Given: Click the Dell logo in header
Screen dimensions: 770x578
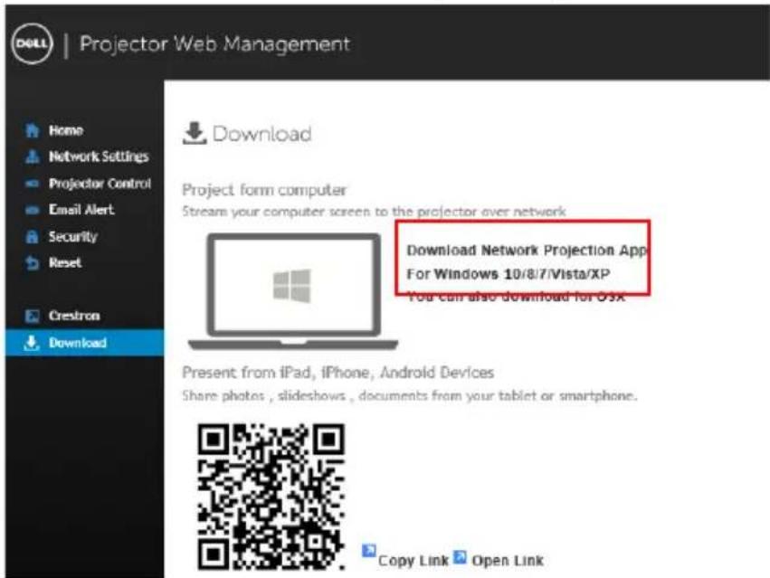Looking at the screenshot, I should click(32, 43).
